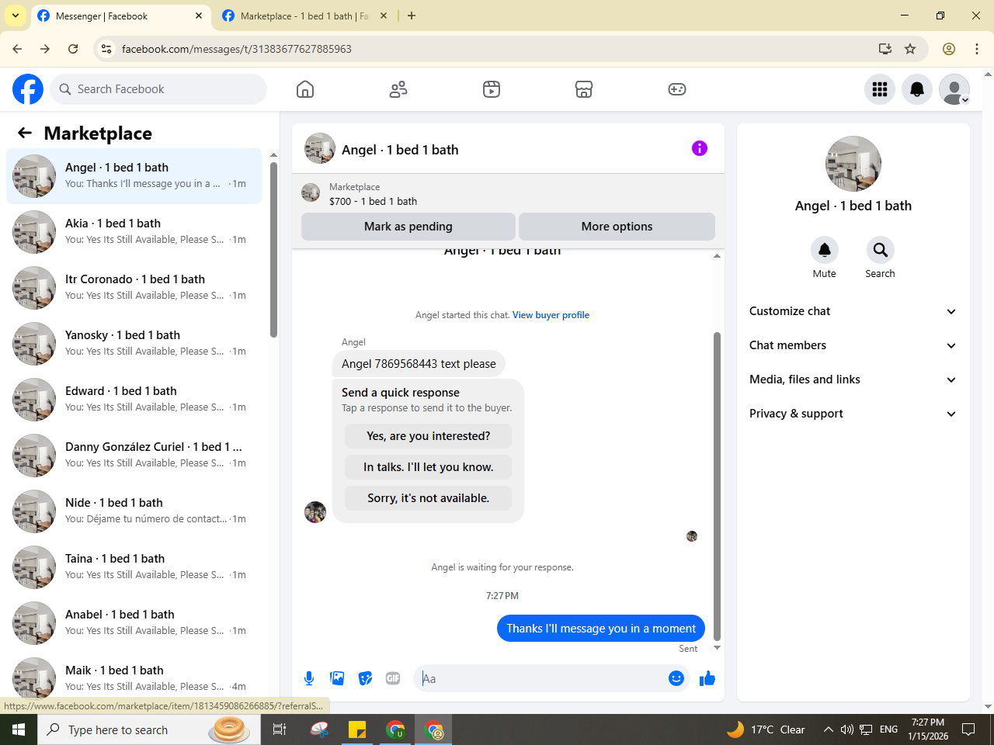Open the Marketplace storefront icon
The height and width of the screenshot is (745, 994).
(584, 89)
